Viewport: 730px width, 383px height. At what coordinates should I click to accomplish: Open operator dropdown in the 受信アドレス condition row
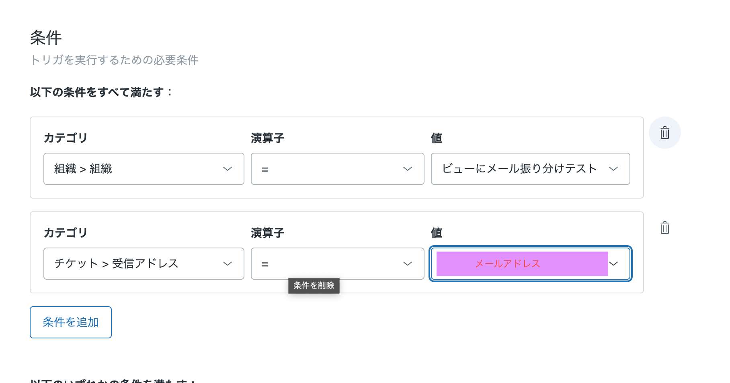tap(338, 264)
